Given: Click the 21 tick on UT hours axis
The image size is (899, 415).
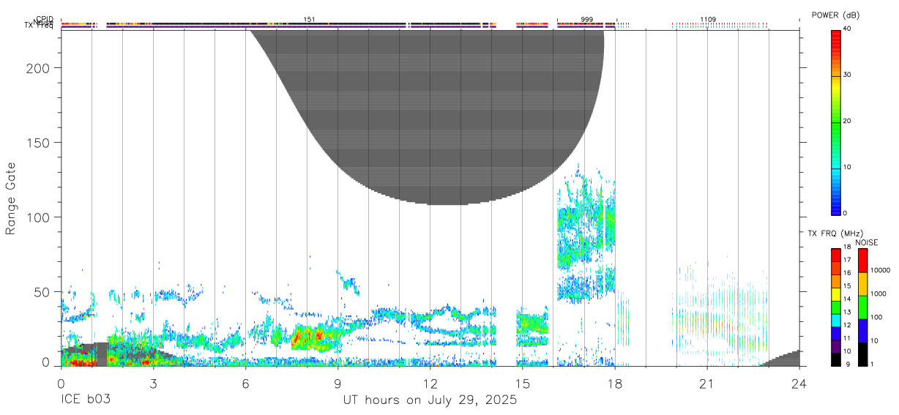Looking at the screenshot, I should [x=706, y=384].
